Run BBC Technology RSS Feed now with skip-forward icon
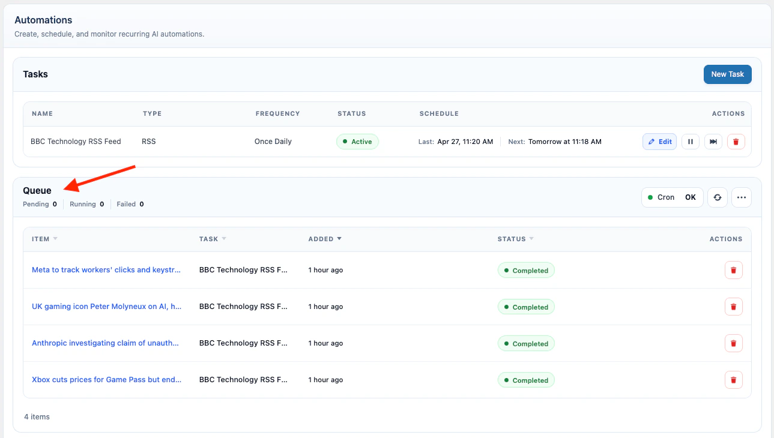 click(x=713, y=142)
